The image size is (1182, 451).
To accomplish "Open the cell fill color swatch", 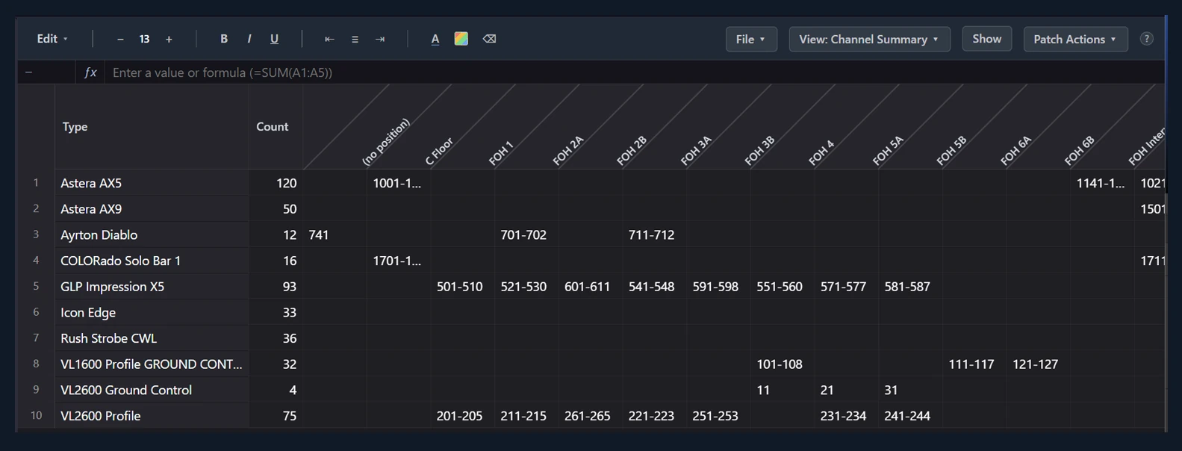I will (x=461, y=39).
